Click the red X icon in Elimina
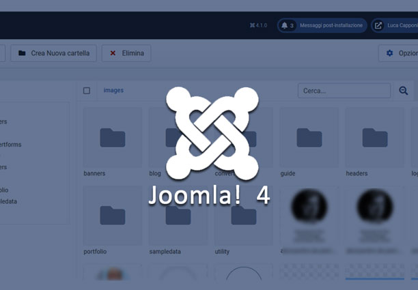Image resolution: width=418 pixels, height=290 pixels. coord(113,53)
